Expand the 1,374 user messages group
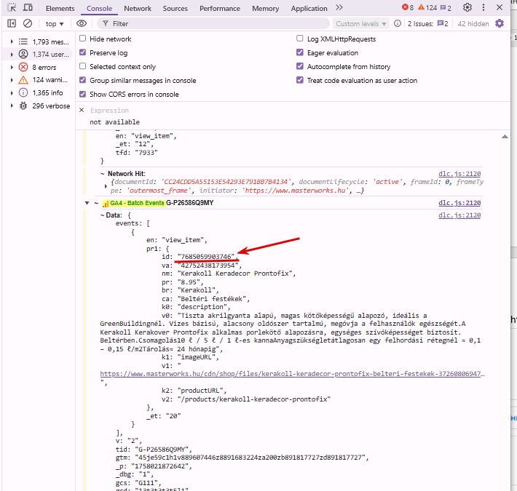Viewport: 517px width, 491px height. pos(12,55)
